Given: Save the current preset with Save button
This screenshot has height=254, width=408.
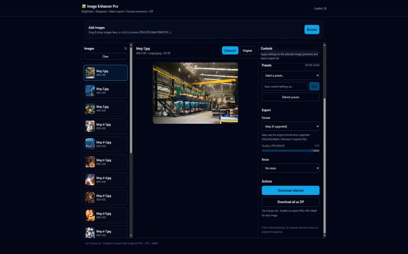Looking at the screenshot, I should point(314,86).
